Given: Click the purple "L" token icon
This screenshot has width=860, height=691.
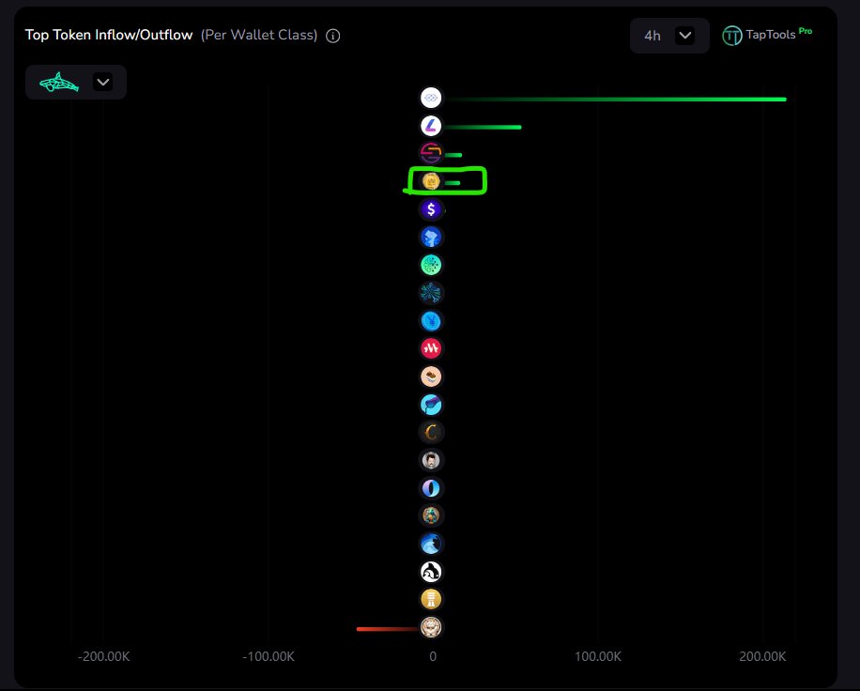Looking at the screenshot, I should coord(430,125).
